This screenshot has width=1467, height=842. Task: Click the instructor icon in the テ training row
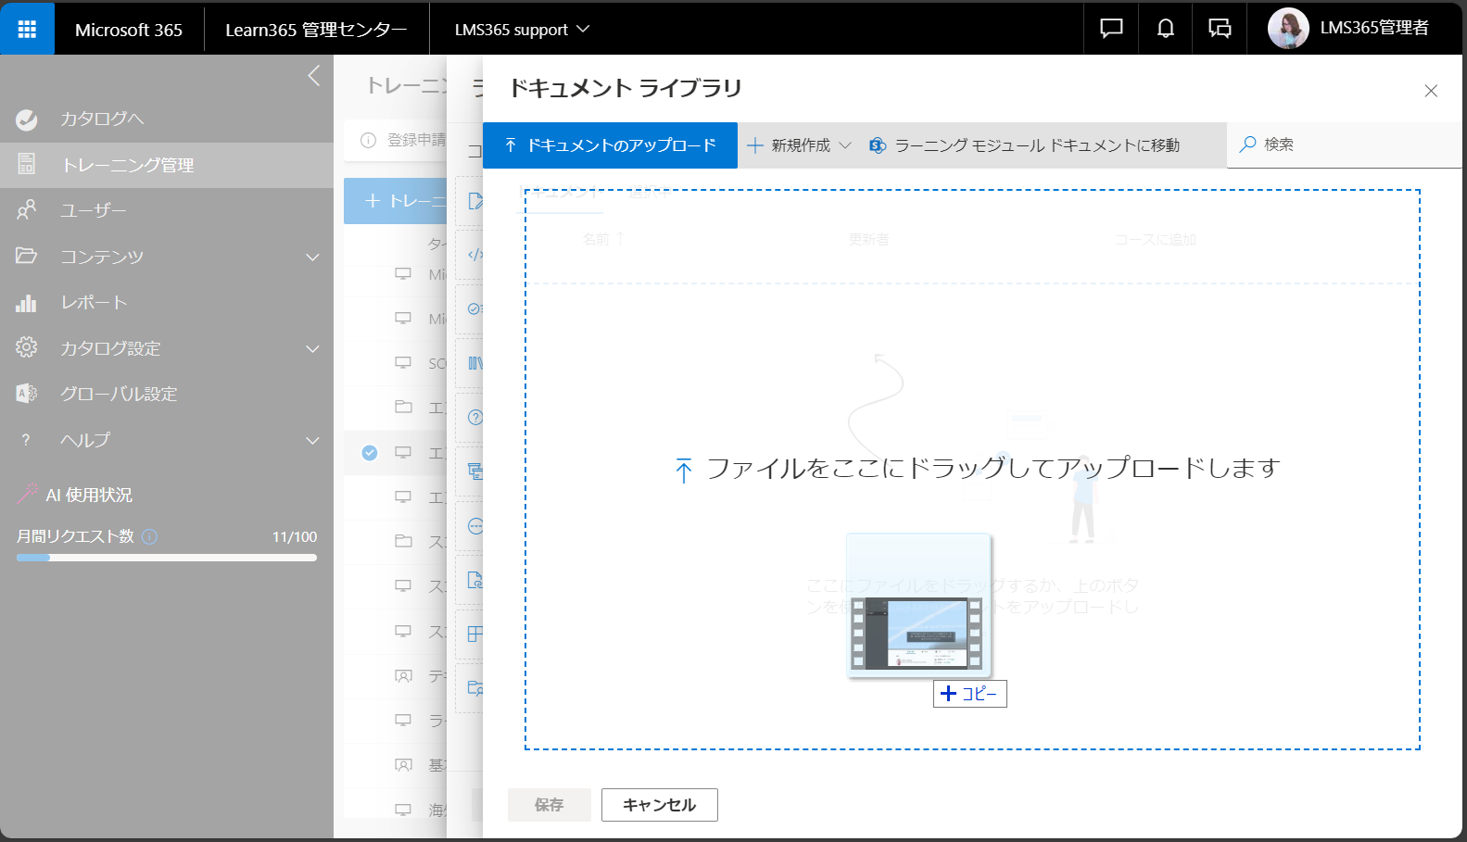pos(403,676)
